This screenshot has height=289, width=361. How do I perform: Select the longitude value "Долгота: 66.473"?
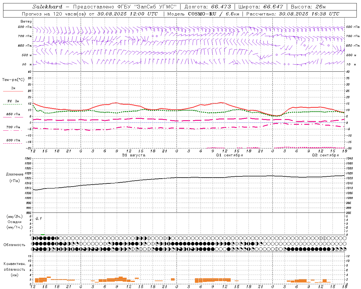click(x=208, y=7)
